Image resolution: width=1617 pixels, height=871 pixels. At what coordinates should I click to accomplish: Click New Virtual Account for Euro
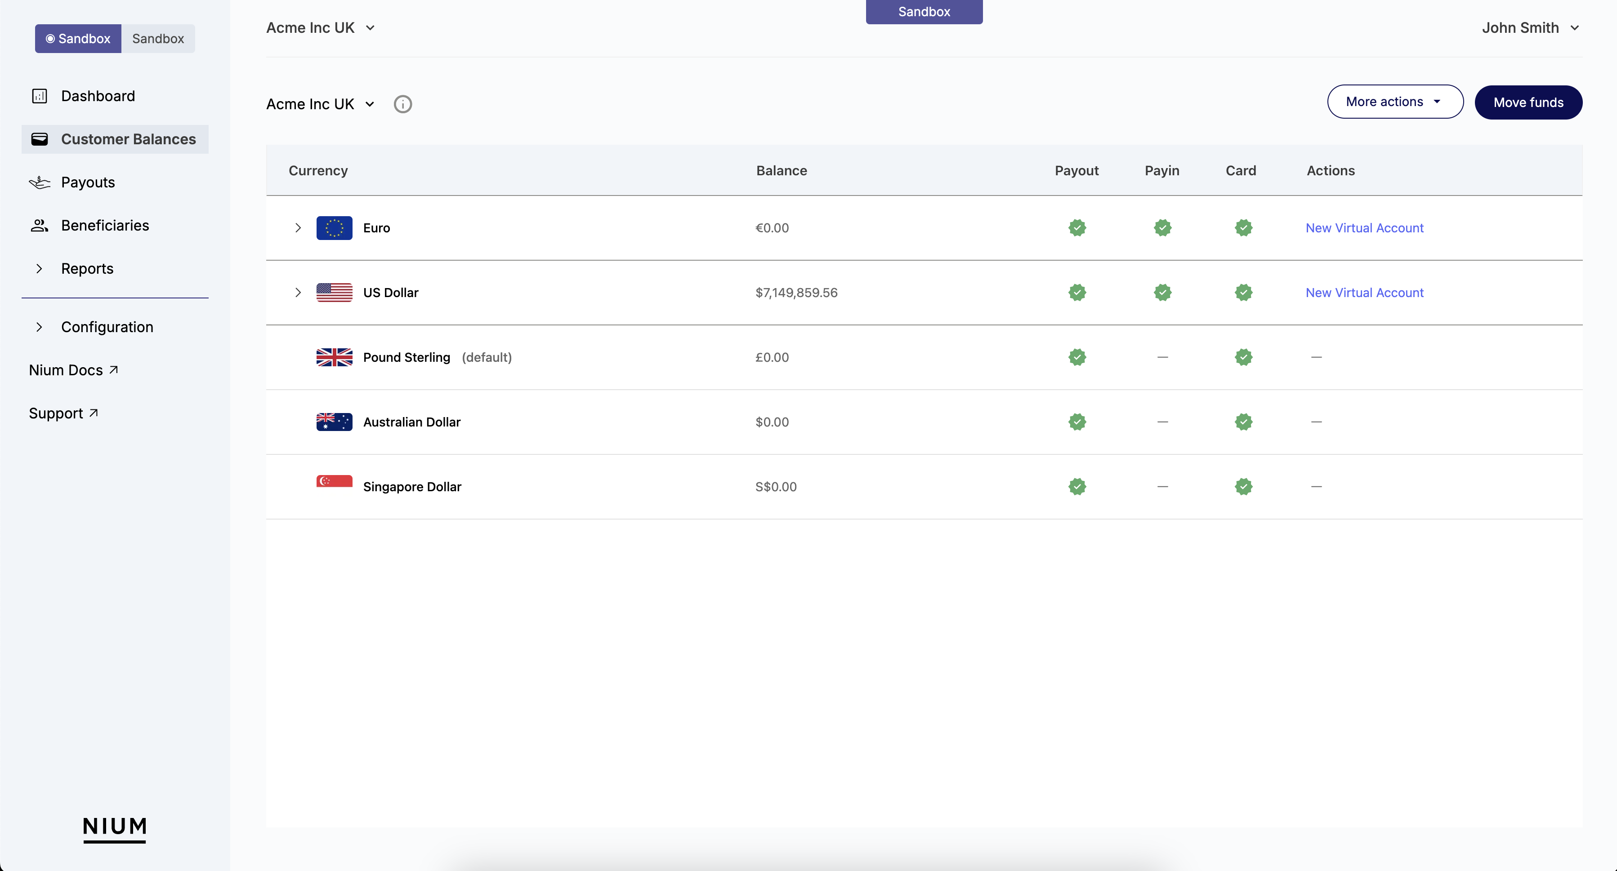(x=1365, y=227)
